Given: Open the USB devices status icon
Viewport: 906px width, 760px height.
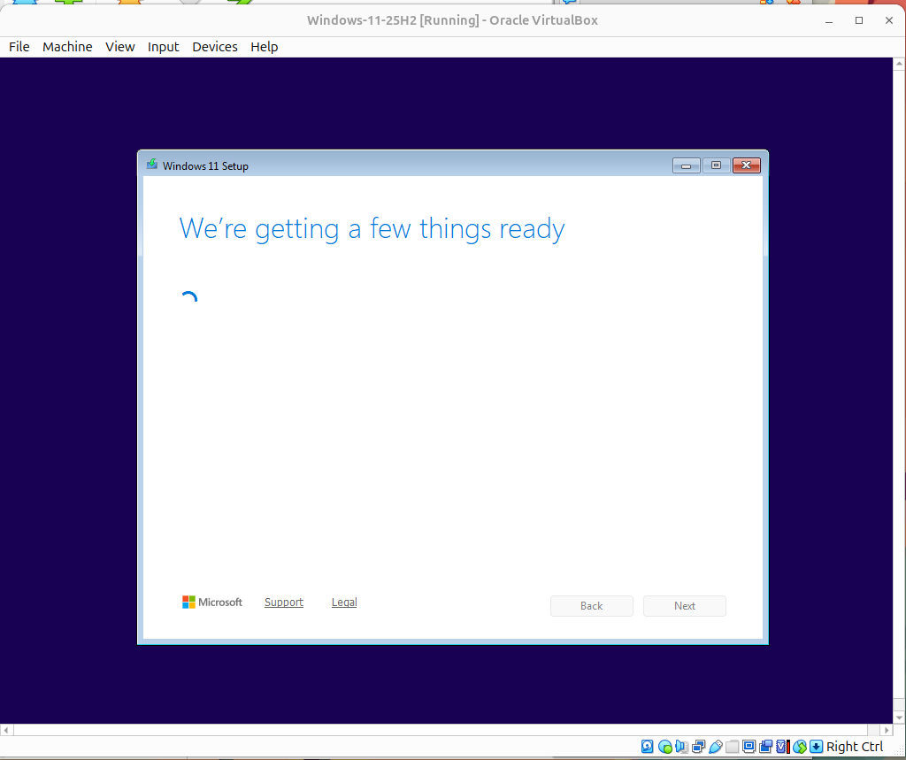Looking at the screenshot, I should (x=715, y=746).
